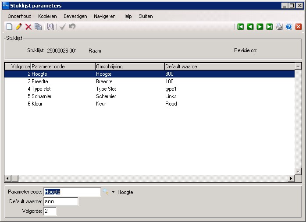Click the pencil Edit icon

(19, 27)
